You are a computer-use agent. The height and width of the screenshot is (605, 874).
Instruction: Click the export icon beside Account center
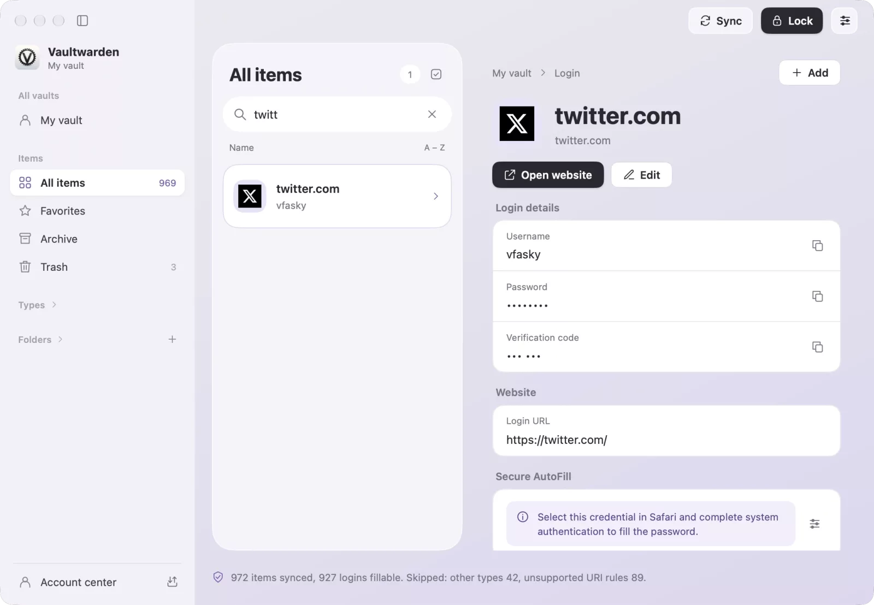(x=172, y=582)
